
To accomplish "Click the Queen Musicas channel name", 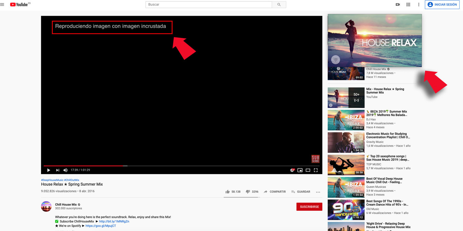I will click(x=376, y=187).
